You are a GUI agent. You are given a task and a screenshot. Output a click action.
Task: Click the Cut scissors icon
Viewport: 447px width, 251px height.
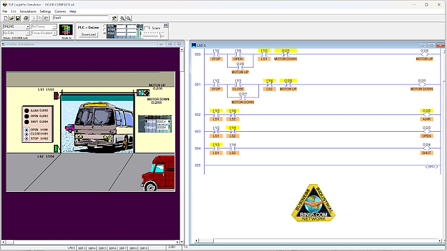click(34, 18)
